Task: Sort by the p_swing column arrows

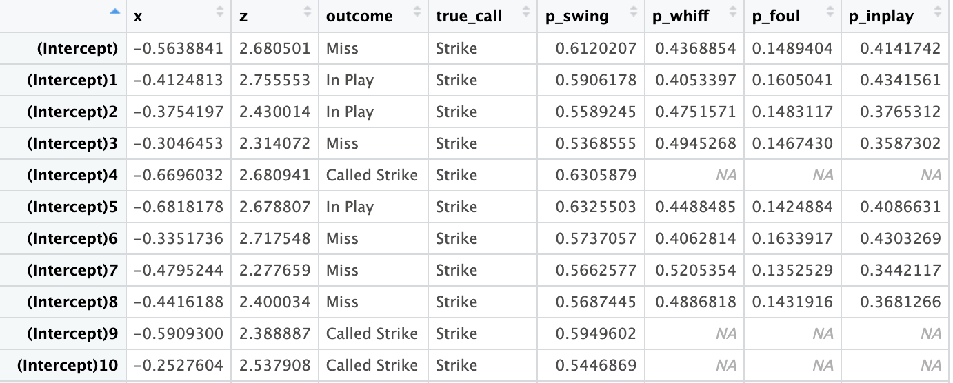Action: pos(634,12)
